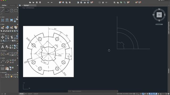Click the status bar settings gear icon

tap(168, 94)
